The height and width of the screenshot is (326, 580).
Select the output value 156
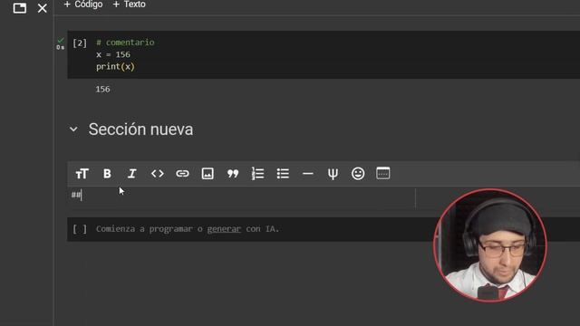point(102,89)
